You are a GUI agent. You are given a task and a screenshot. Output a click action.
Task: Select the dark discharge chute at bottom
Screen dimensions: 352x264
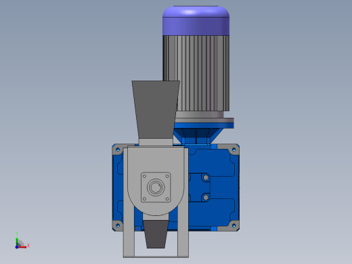pyautogui.click(x=156, y=234)
